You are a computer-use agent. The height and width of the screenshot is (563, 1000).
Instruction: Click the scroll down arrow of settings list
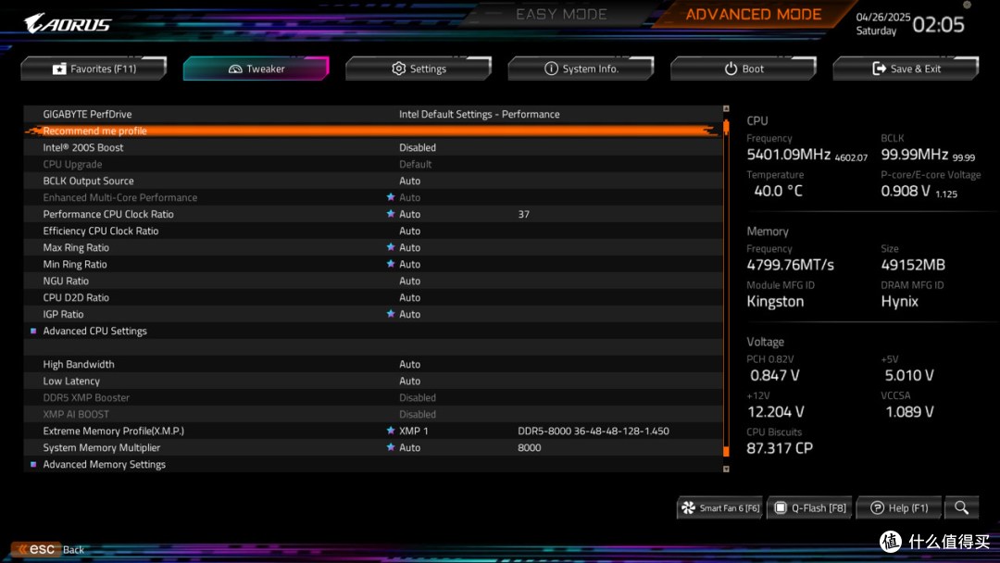click(x=726, y=469)
